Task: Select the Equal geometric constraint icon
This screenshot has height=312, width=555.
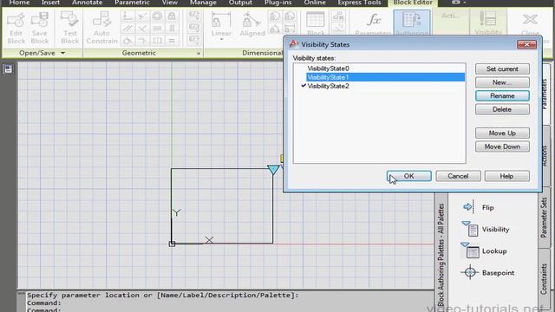Action: pyautogui.click(x=172, y=41)
